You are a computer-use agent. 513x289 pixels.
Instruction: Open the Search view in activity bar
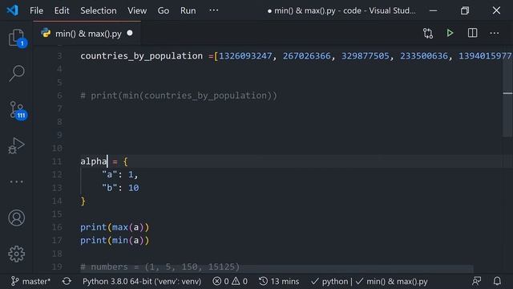17,73
